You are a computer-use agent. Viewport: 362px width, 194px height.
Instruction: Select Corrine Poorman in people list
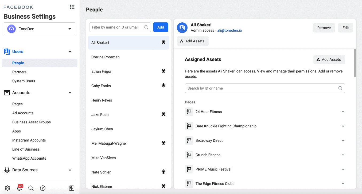click(129, 57)
